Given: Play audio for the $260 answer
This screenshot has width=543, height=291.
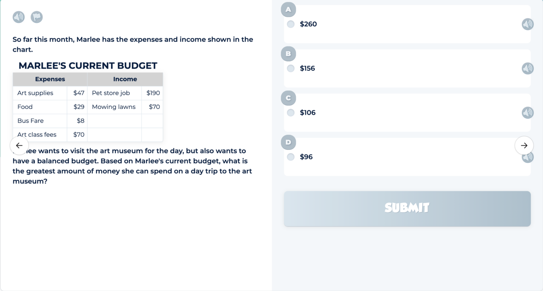Looking at the screenshot, I should coord(527,24).
